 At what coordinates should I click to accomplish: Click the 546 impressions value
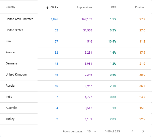(x=89, y=41)
